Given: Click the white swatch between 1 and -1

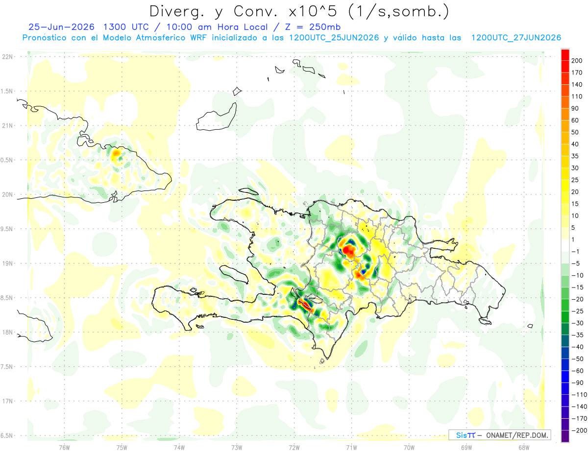Looking at the screenshot, I should pyautogui.click(x=565, y=245).
